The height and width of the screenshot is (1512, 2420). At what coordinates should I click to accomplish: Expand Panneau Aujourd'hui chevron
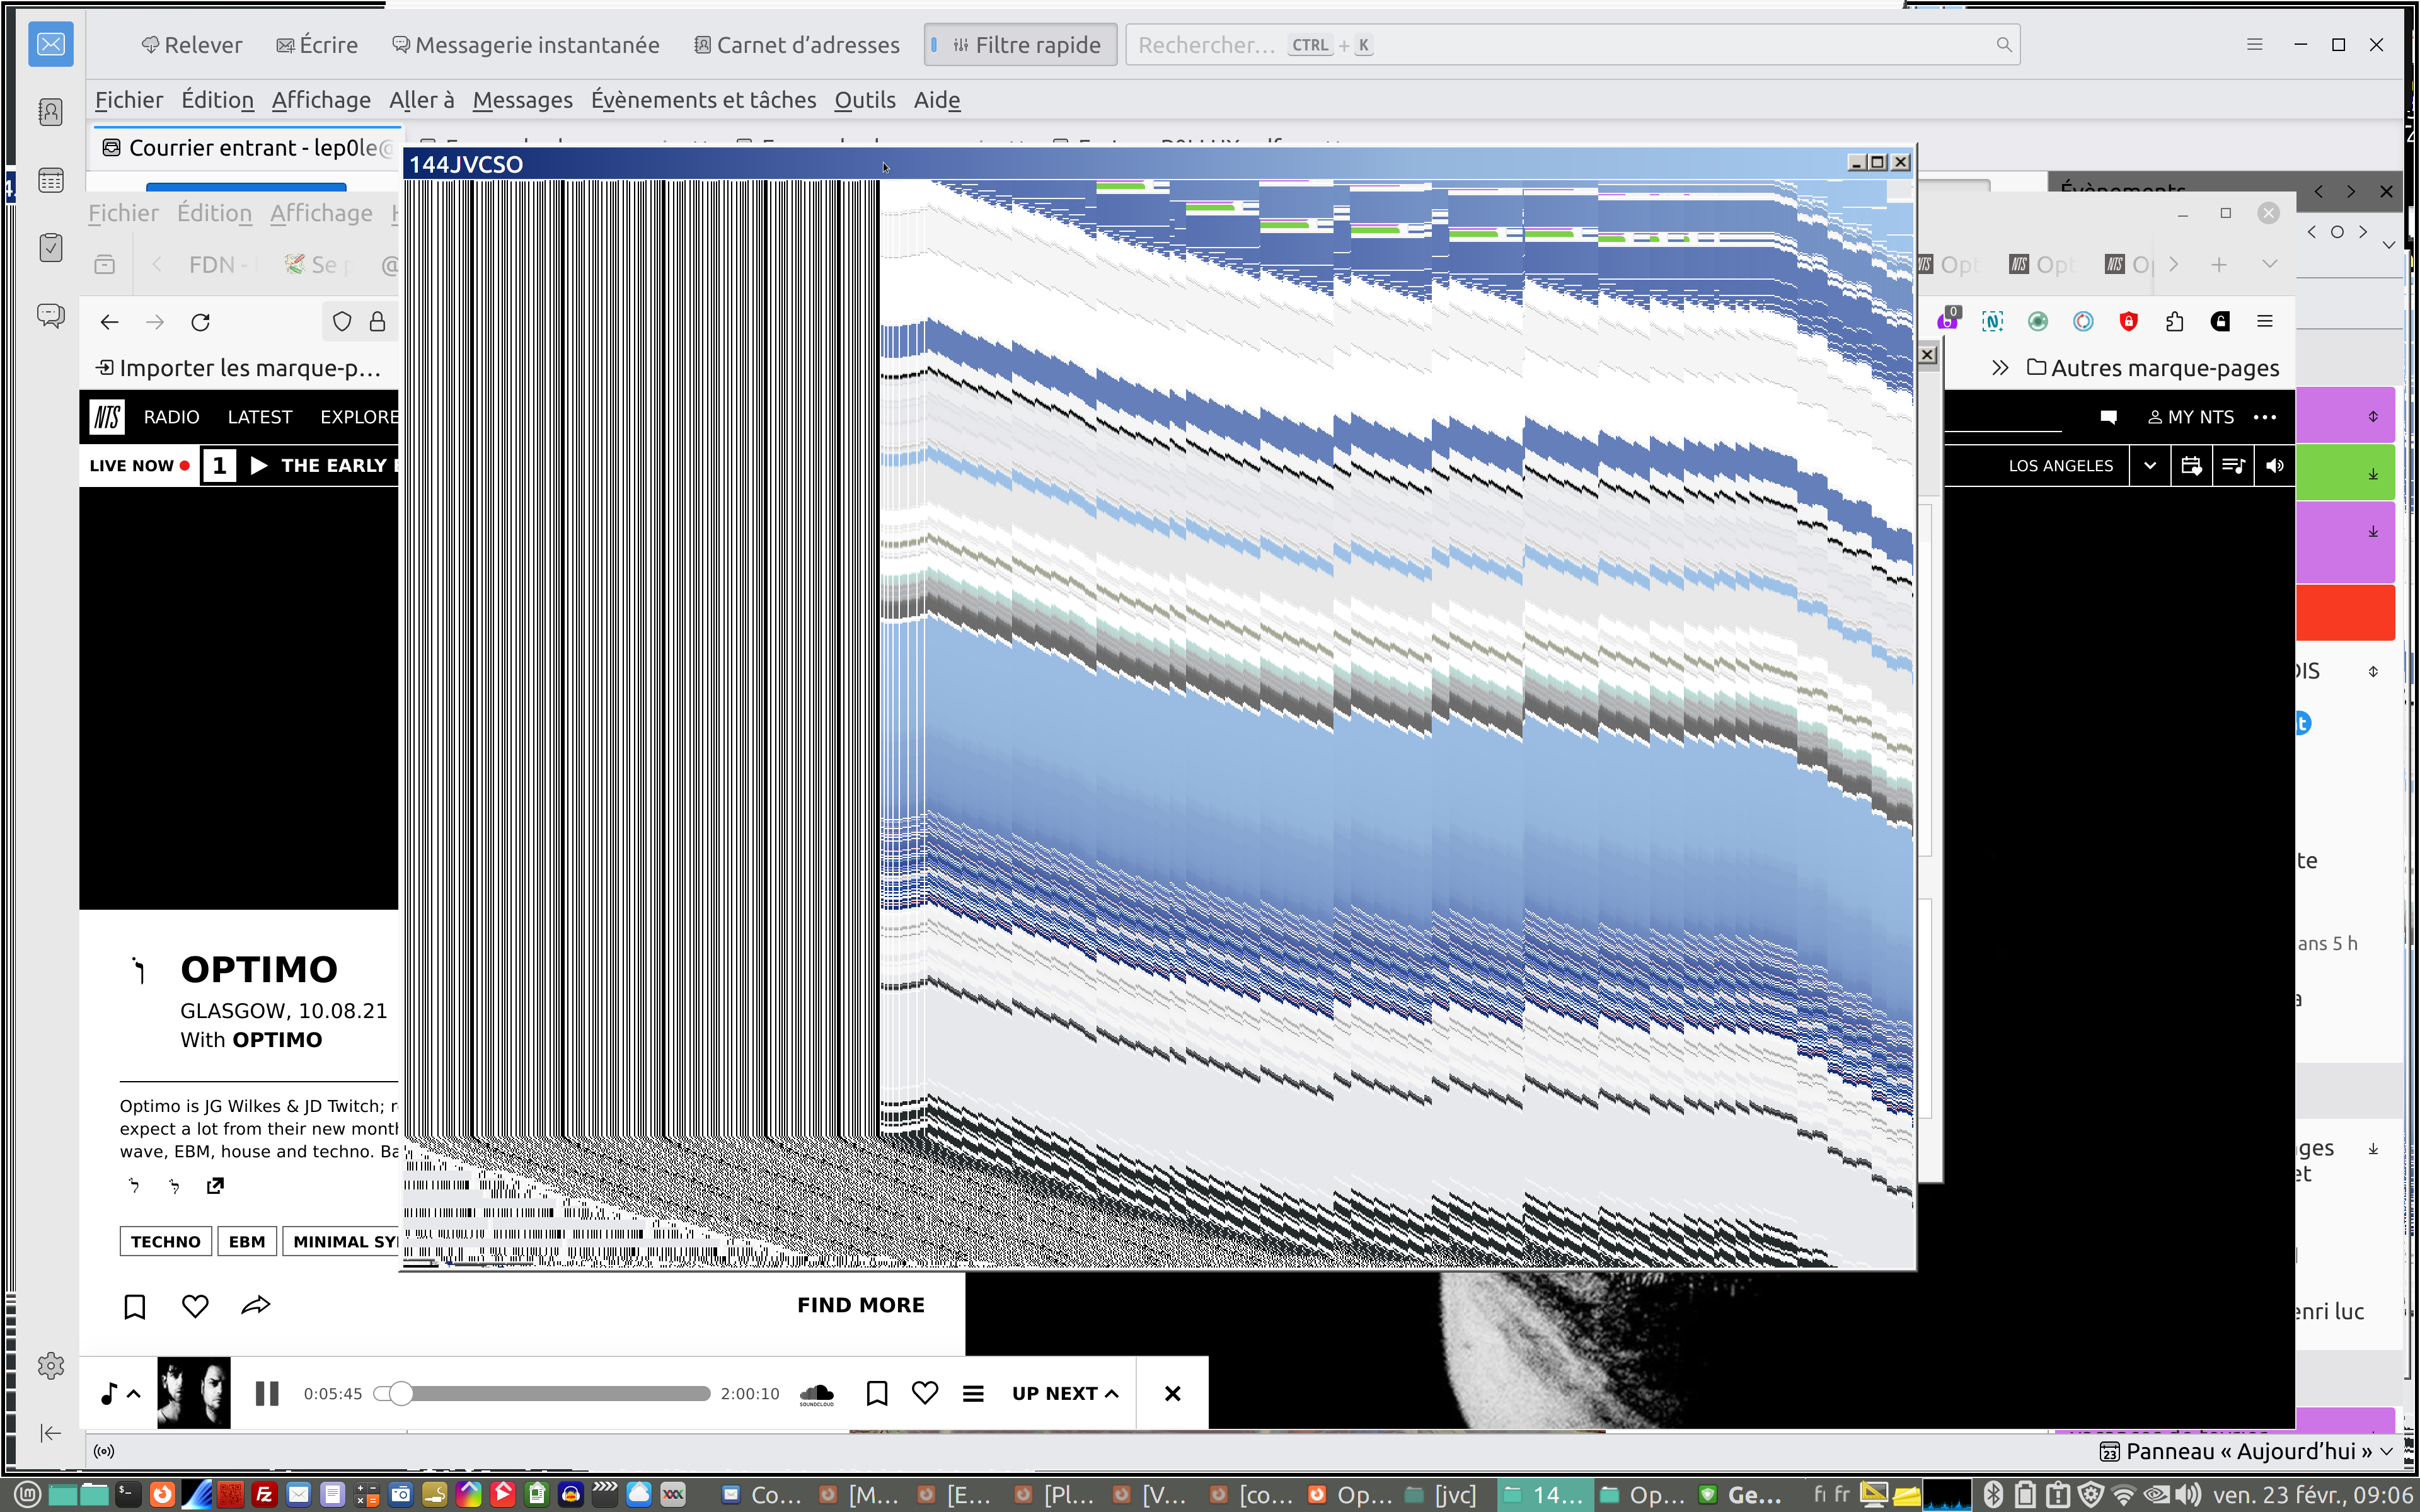click(x=2387, y=1451)
